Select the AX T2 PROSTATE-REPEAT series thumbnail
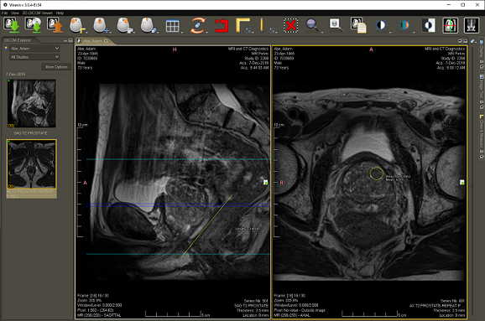 point(32,164)
